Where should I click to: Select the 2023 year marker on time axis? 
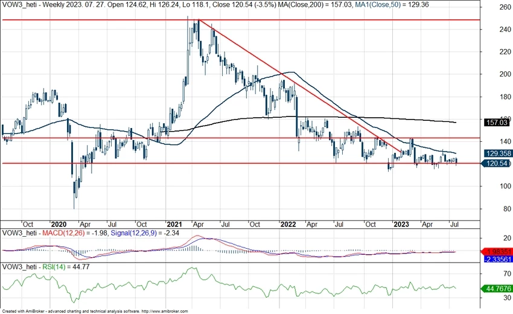pyautogui.click(x=400, y=223)
